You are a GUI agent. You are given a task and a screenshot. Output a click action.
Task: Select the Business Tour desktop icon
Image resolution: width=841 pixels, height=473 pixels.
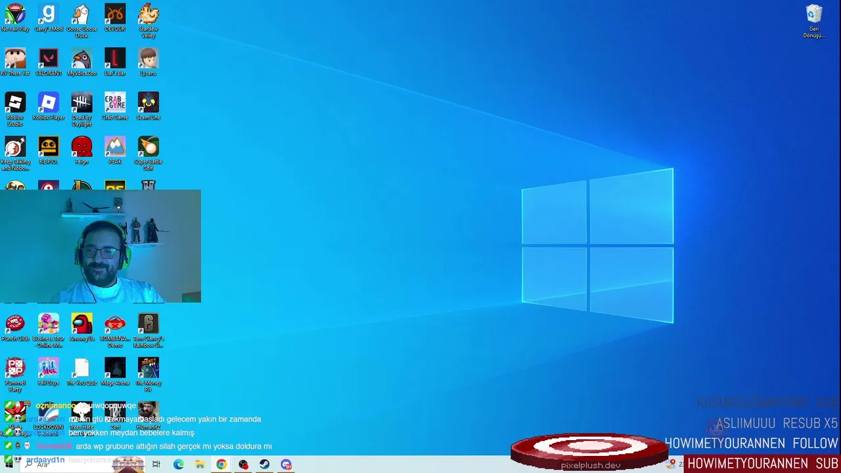48,330
